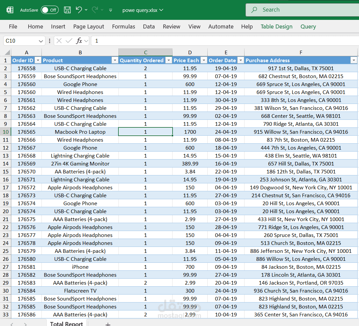This screenshot has width=359, height=326.
Task: Click the price cell 1700
Action: coord(190,132)
